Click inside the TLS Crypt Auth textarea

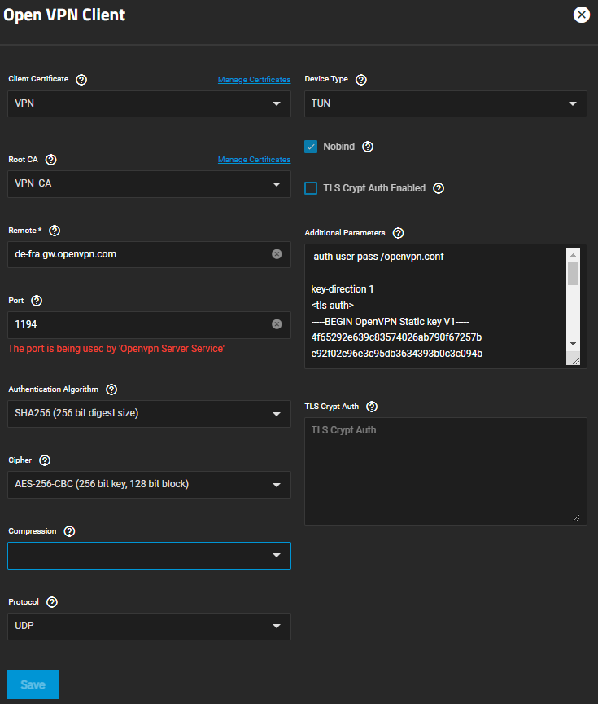click(446, 471)
